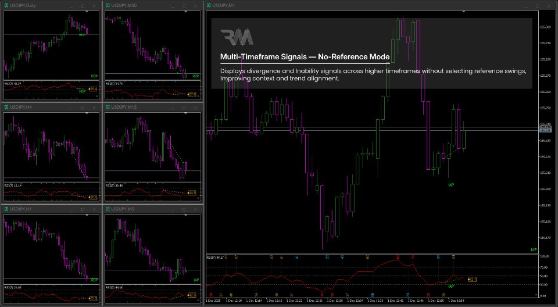This screenshot has height=307, width=558.
Task: Select the chart shift triangle in M1 chart
Action: [x=463, y=12]
